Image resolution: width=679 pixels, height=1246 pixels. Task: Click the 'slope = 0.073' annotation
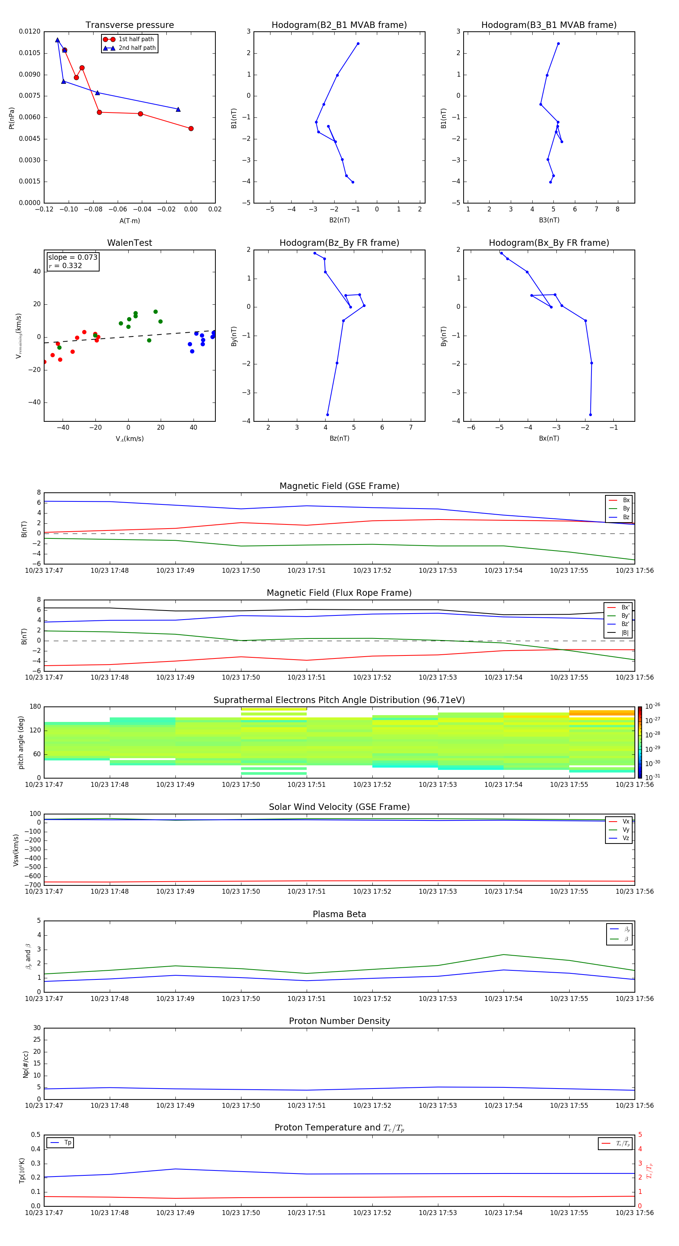[73, 258]
